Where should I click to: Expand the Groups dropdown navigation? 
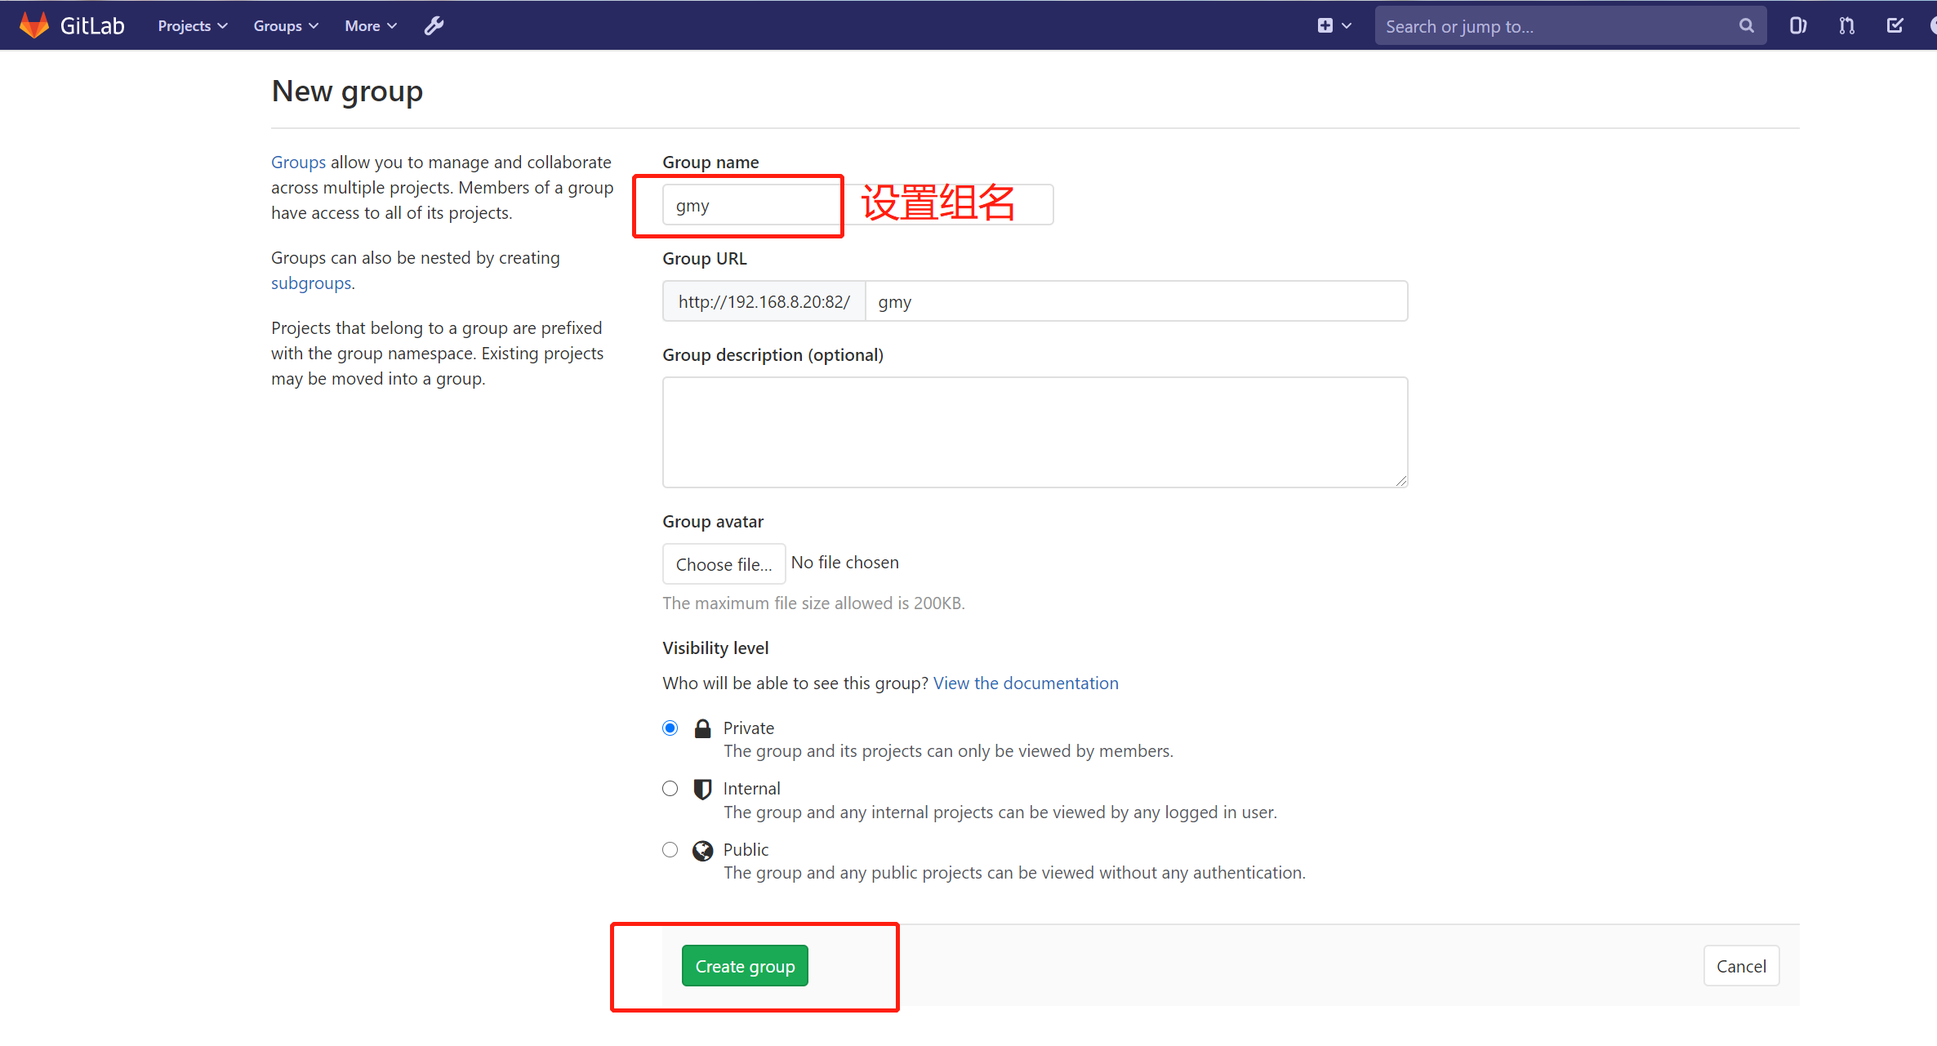[x=285, y=24]
